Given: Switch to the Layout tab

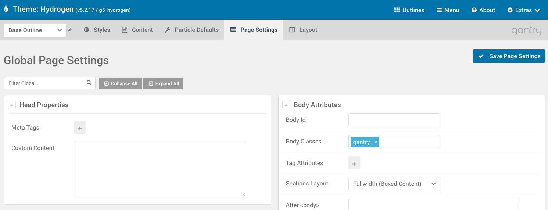Looking at the screenshot, I should tap(303, 30).
